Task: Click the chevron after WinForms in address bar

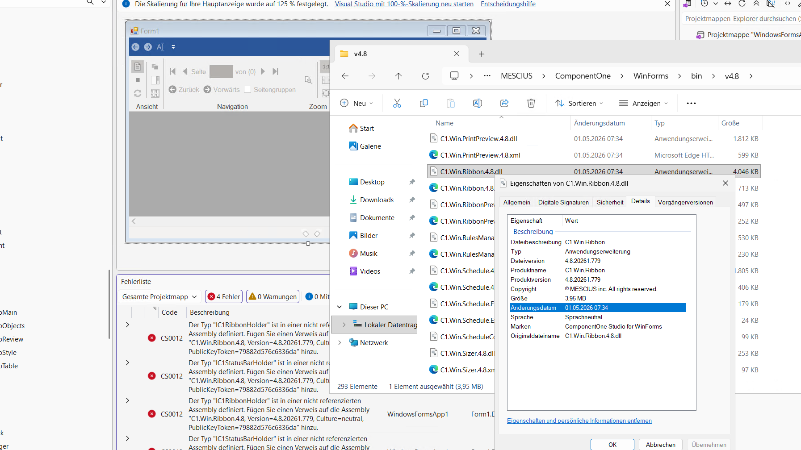Action: [679, 76]
